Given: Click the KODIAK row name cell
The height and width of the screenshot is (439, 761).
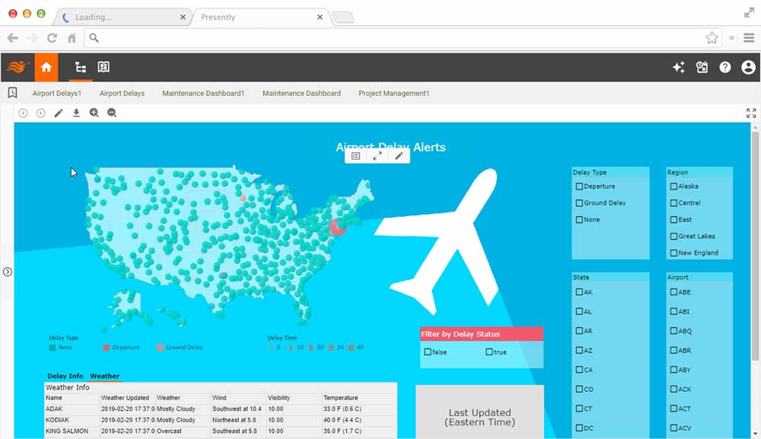Looking at the screenshot, I should (72, 420).
